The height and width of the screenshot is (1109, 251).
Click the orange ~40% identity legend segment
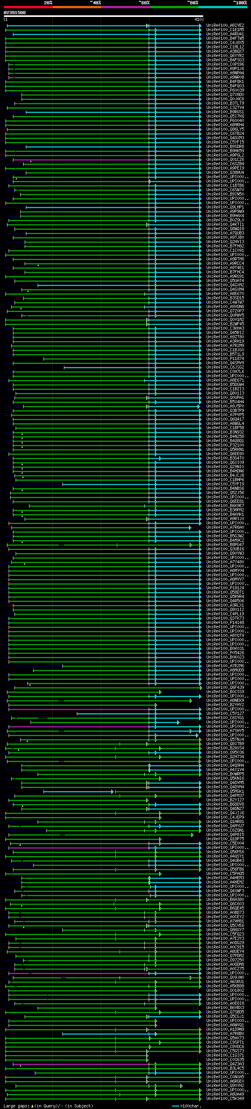pos(77,7)
